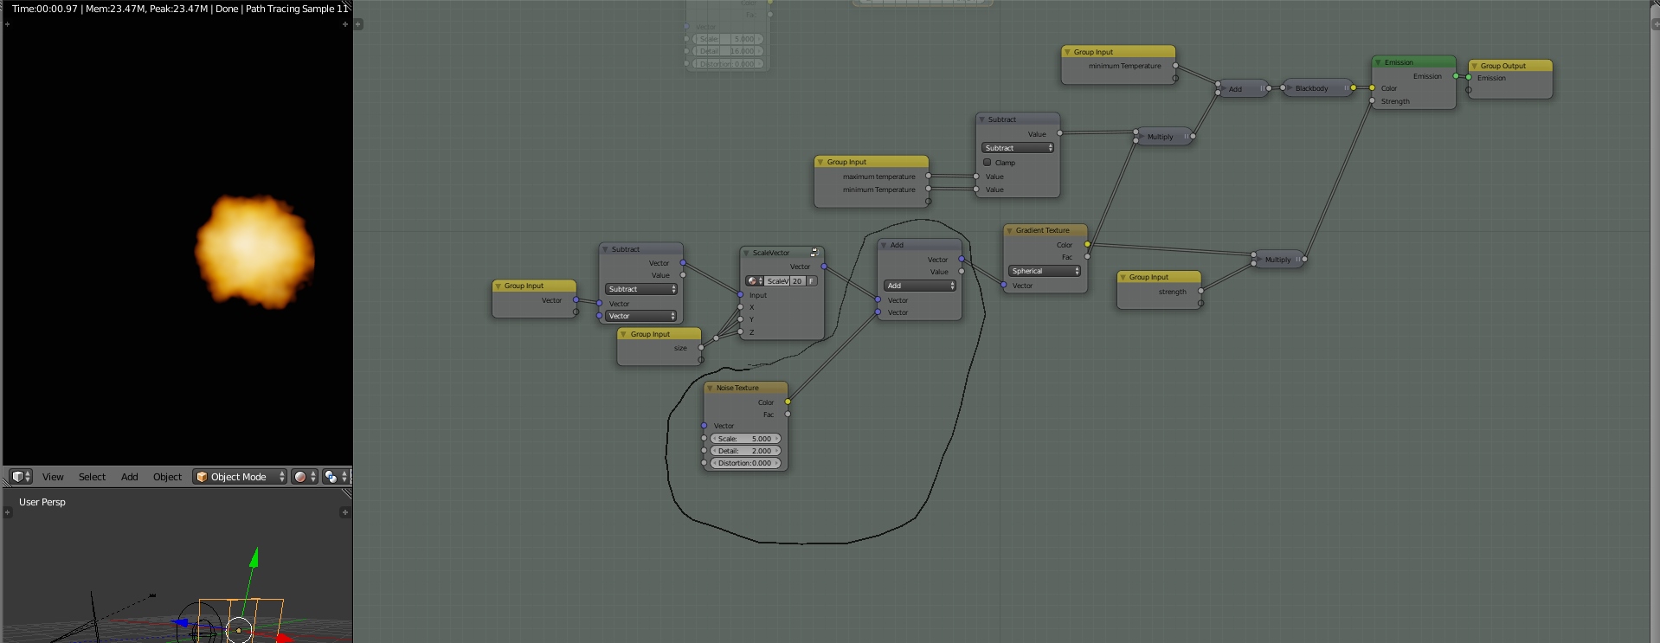Toggle hidden sockets on collapsed Add node
The width and height of the screenshot is (1660, 643).
click(x=1263, y=89)
